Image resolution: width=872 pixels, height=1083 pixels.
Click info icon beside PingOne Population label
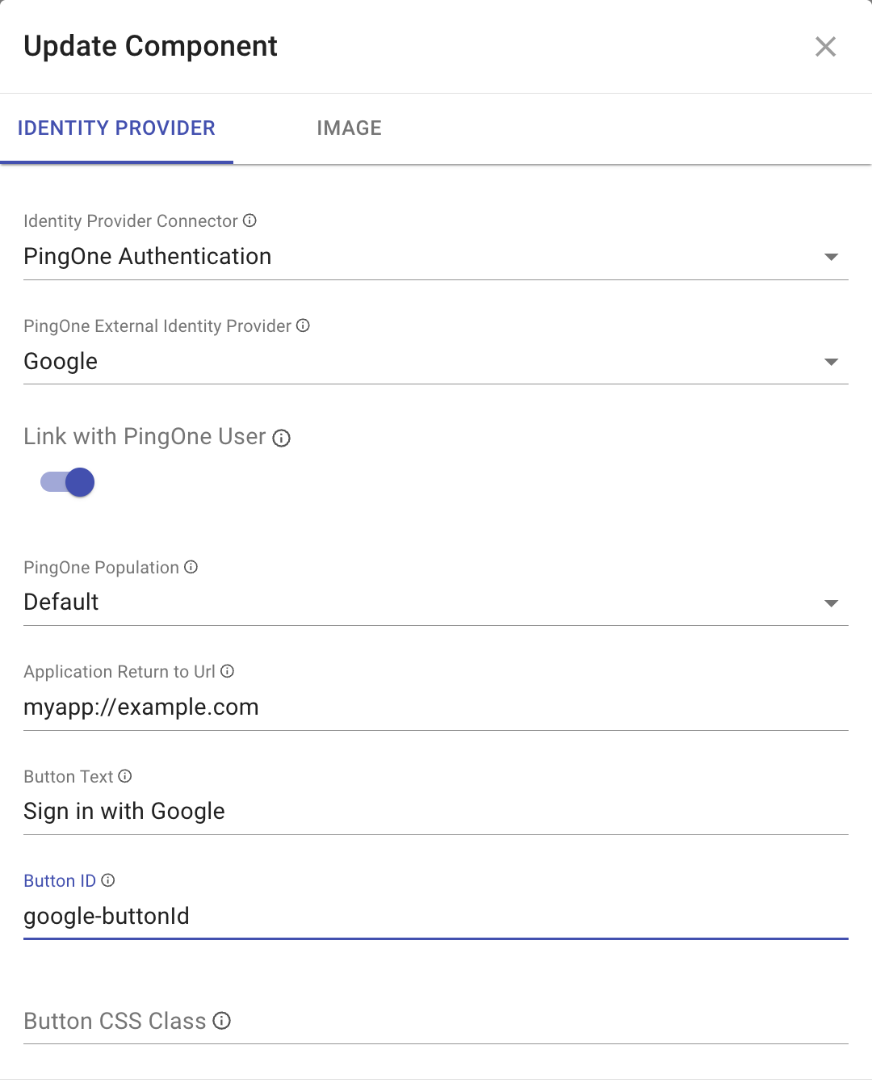pyautogui.click(x=191, y=567)
